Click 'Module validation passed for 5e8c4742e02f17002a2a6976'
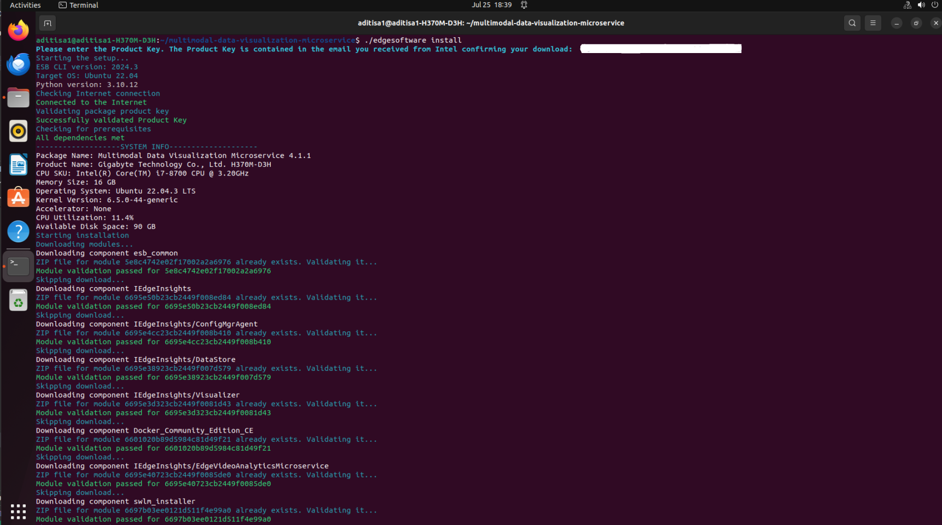Screen dimensions: 942x525 tap(154, 271)
